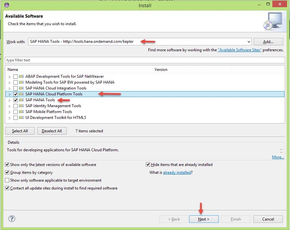The height and width of the screenshot is (230, 290).
Task: Open Available Software Sites preferences link
Action: 240,50
